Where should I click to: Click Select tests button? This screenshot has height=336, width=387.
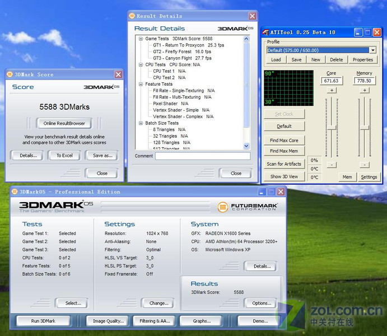pyautogui.click(x=73, y=303)
